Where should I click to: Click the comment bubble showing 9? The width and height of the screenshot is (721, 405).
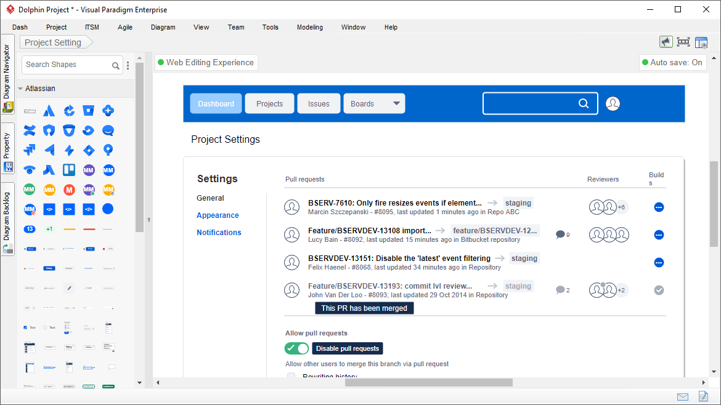560,235
